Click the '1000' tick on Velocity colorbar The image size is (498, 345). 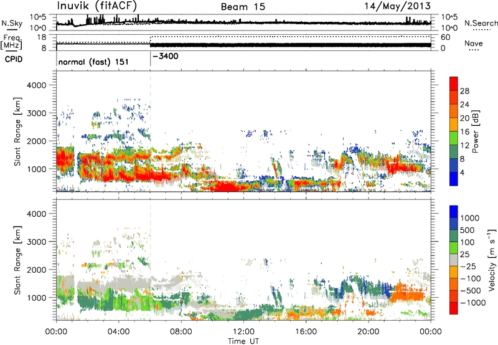pyautogui.click(x=470, y=218)
